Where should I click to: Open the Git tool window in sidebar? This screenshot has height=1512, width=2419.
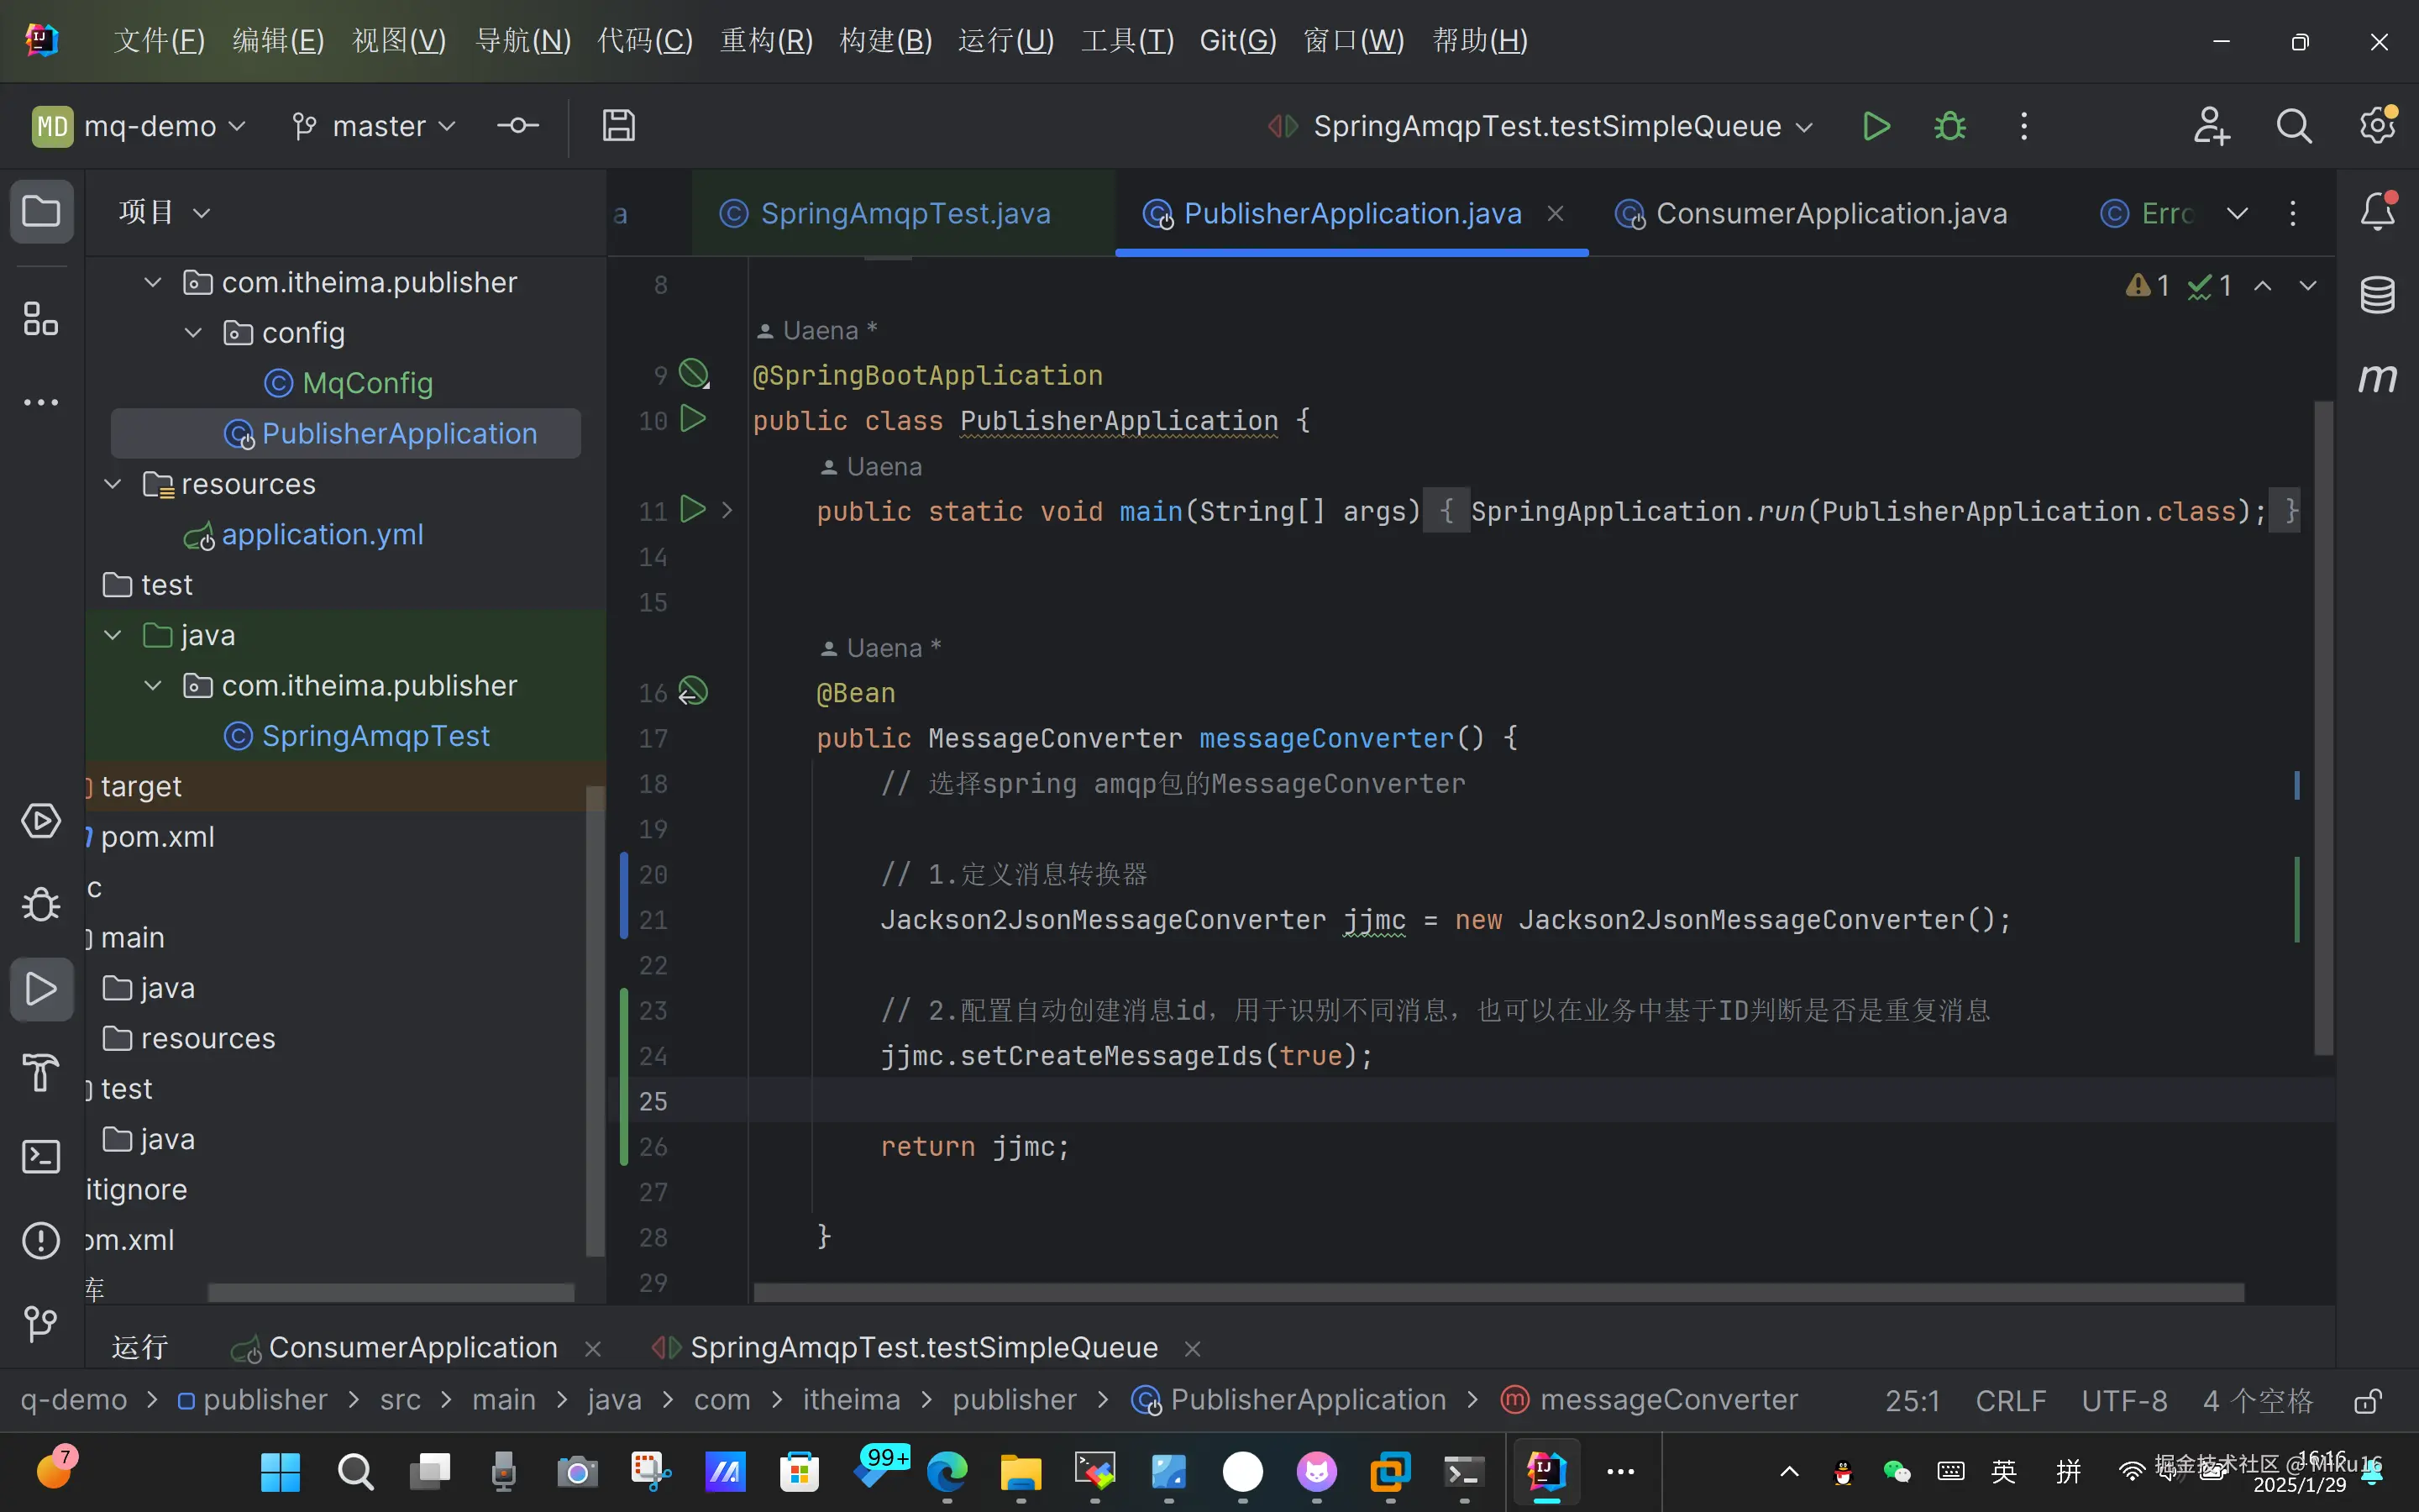41,1324
